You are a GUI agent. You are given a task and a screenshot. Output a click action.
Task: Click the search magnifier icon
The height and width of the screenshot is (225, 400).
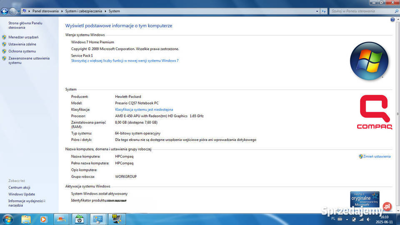[x=396, y=11]
